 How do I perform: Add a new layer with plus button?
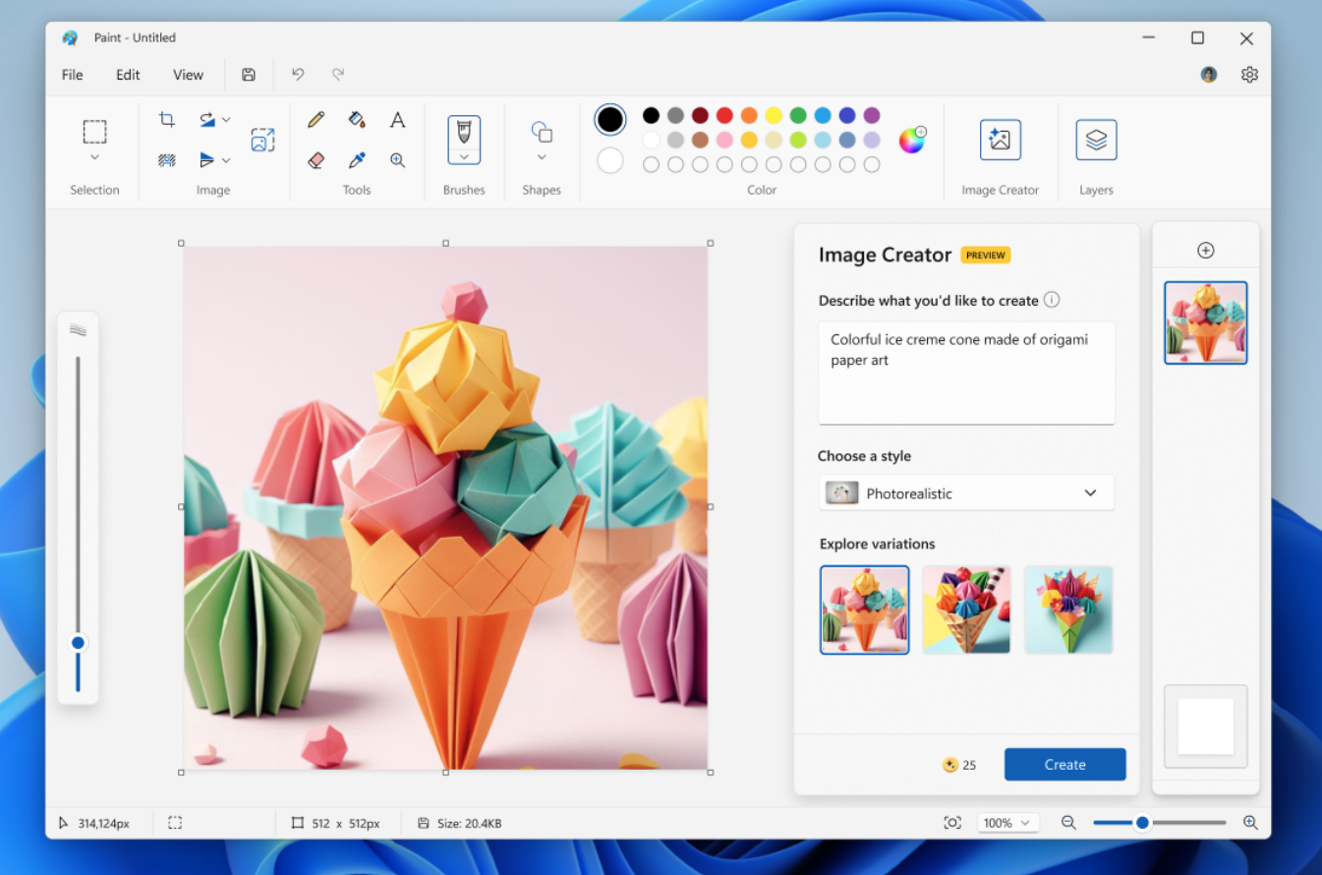tap(1205, 251)
